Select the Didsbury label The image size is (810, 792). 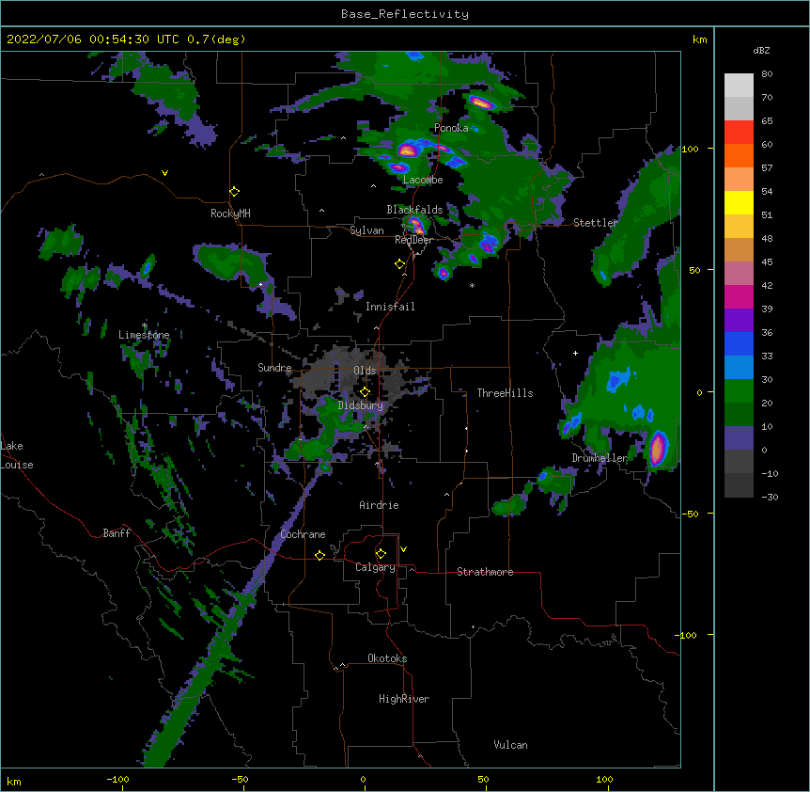(x=361, y=405)
